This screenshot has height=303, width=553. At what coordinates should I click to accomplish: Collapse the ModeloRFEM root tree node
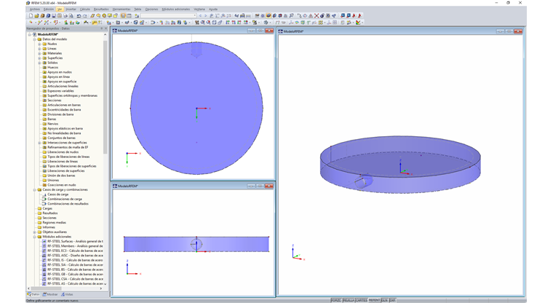pyautogui.click(x=30, y=35)
